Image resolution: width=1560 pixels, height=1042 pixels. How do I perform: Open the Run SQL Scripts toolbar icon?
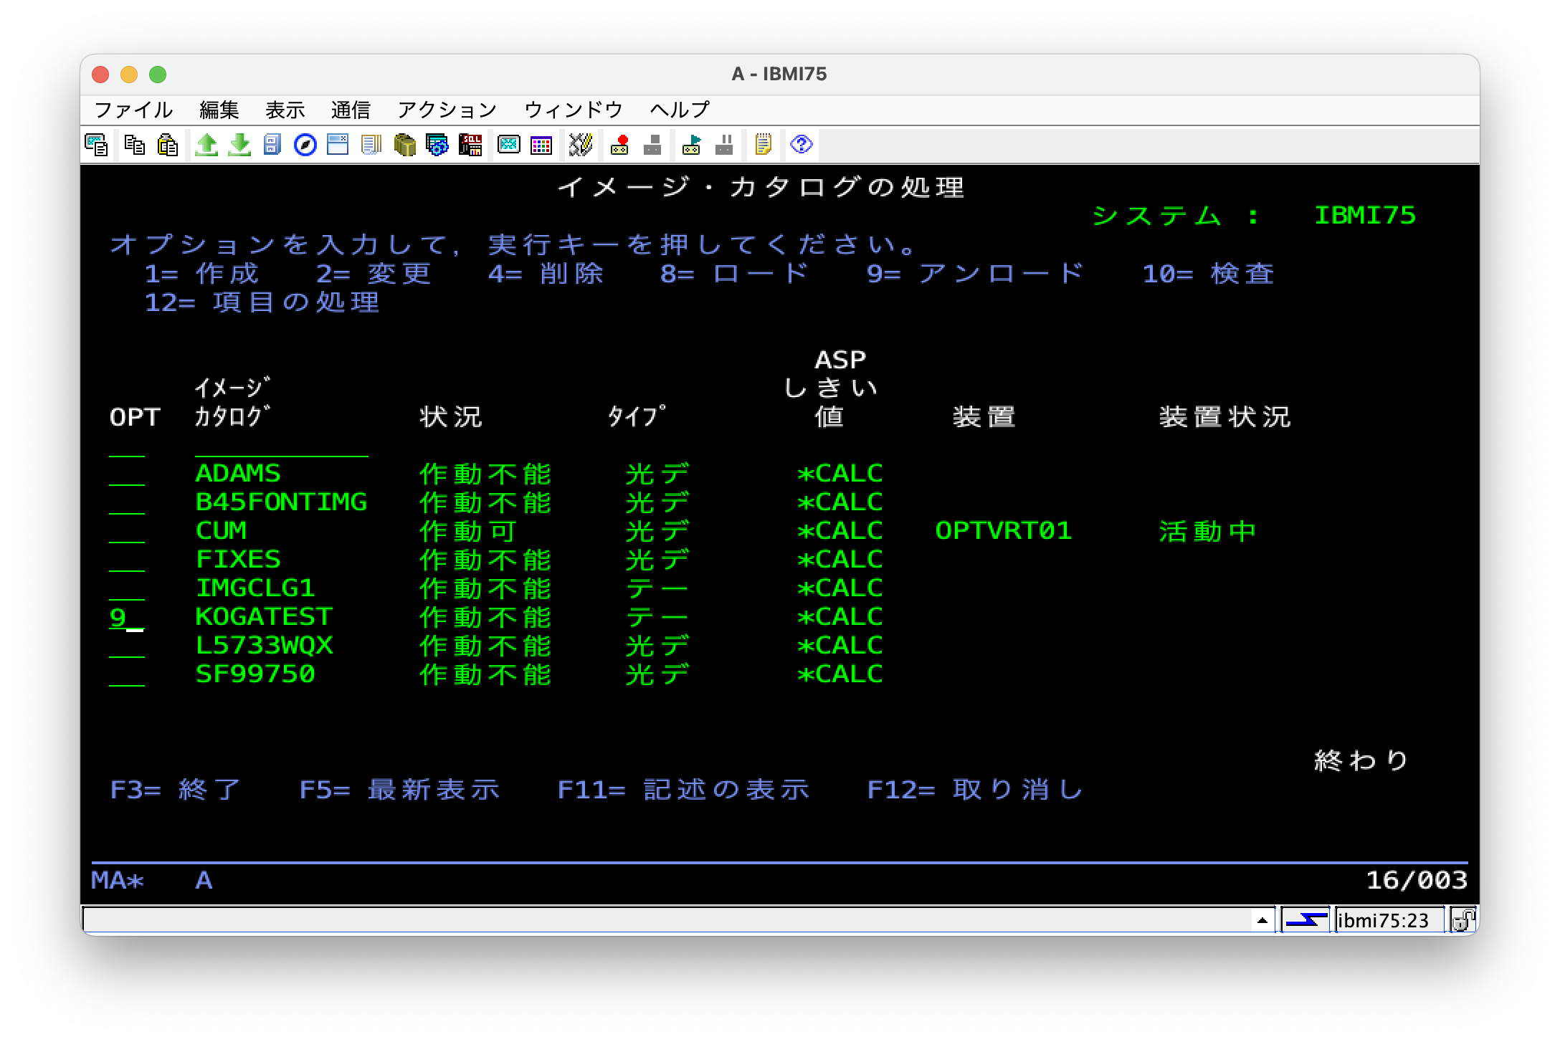470,145
